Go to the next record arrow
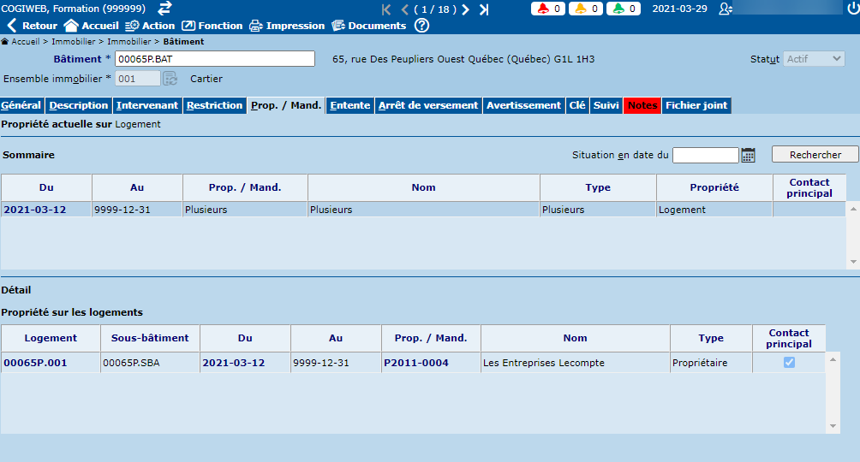 pos(465,9)
